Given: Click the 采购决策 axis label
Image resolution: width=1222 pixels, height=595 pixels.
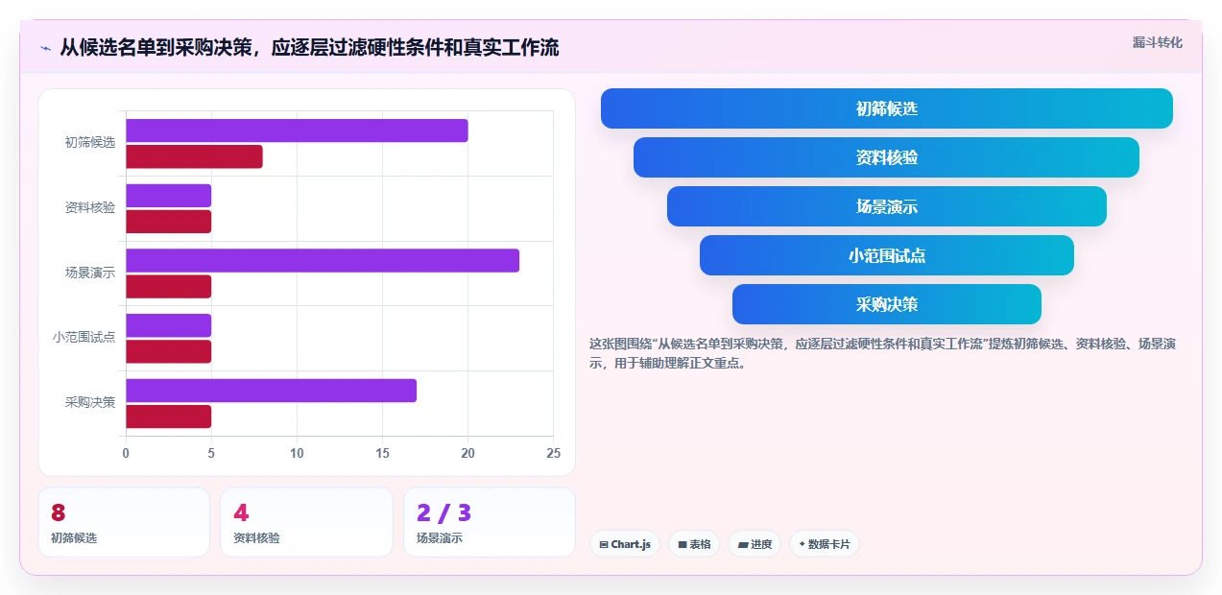Looking at the screenshot, I should (x=90, y=402).
